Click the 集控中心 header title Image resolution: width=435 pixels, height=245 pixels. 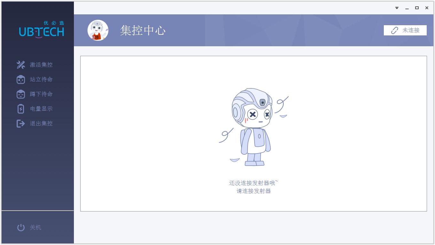[x=143, y=30]
